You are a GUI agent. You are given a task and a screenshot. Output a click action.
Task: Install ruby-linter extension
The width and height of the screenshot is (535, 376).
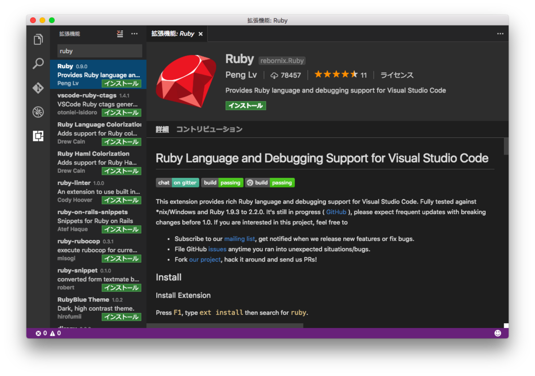(121, 201)
